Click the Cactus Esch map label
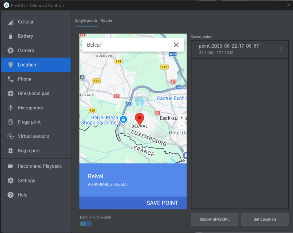This screenshot has width=293, height=233. pyautogui.click(x=171, y=98)
